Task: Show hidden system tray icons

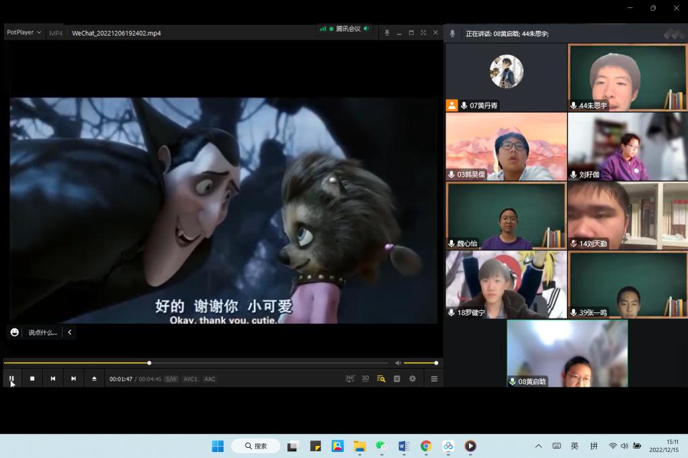Action: click(538, 446)
